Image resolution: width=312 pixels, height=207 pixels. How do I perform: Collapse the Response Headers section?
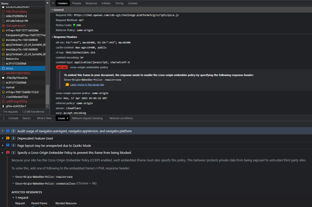tap(52, 37)
